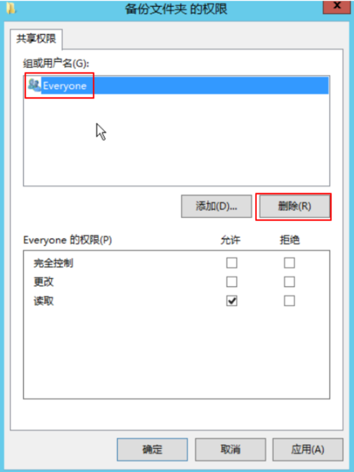
Task: Select the 读取 permission label
Action: click(x=44, y=301)
